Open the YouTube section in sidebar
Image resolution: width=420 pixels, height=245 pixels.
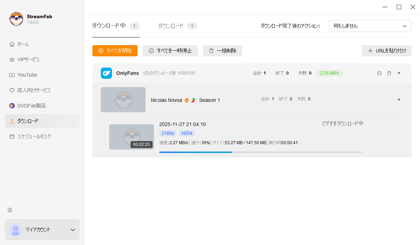click(x=27, y=75)
